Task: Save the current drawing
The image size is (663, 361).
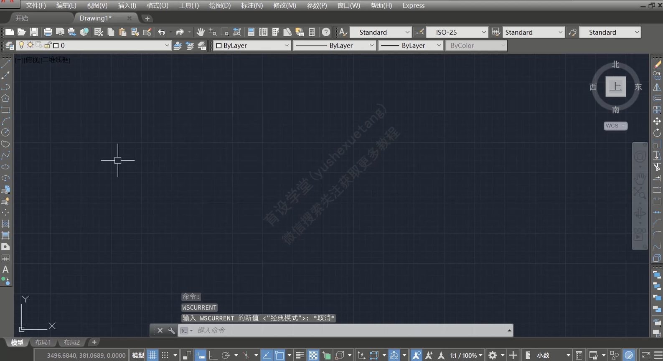Action: point(34,32)
